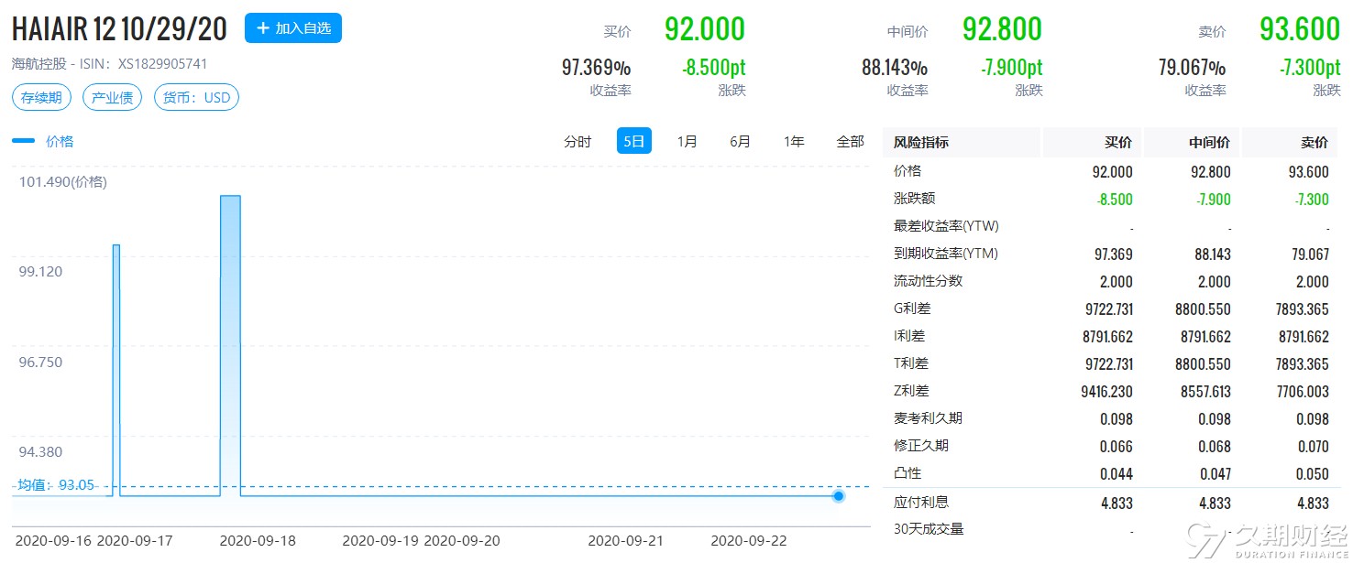The width and height of the screenshot is (1353, 563).
Task: Click the 到期收益率(YTM) row label
Action: (x=946, y=254)
